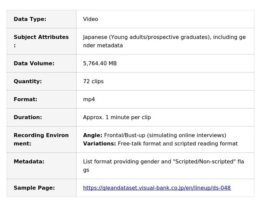The height and width of the screenshot is (207, 267).
Task: Click the bold "Variations:" label
Action: (x=99, y=144)
